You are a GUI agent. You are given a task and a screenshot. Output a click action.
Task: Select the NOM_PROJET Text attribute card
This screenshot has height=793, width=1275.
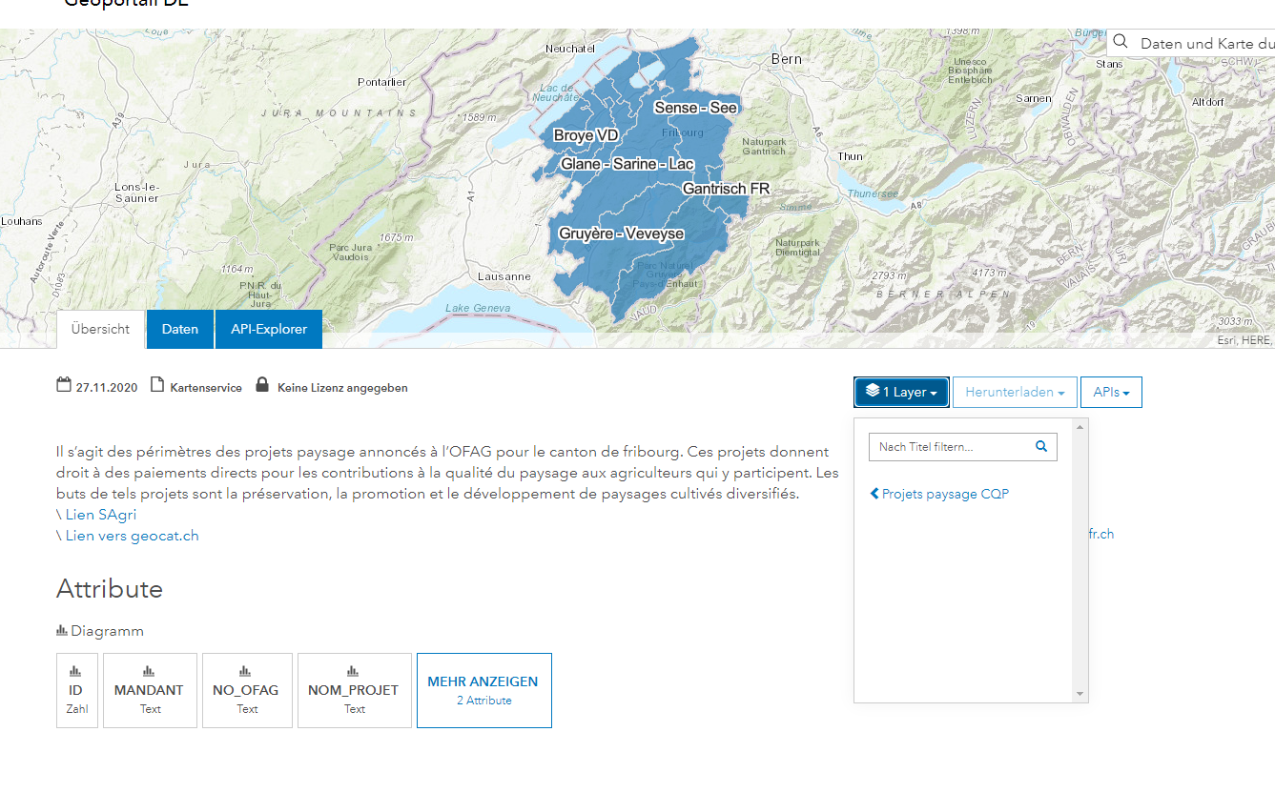coord(354,690)
